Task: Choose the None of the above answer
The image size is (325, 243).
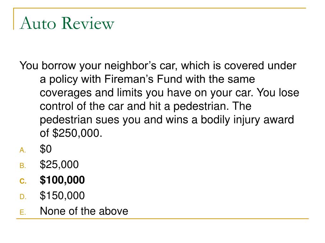Action: tap(84, 211)
